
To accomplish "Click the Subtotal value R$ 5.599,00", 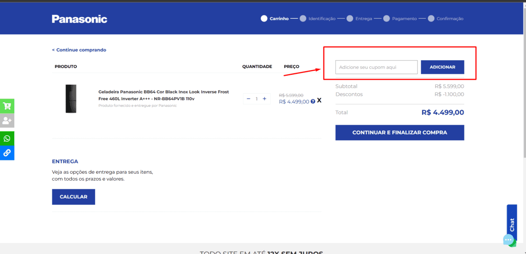I will 450,86.
